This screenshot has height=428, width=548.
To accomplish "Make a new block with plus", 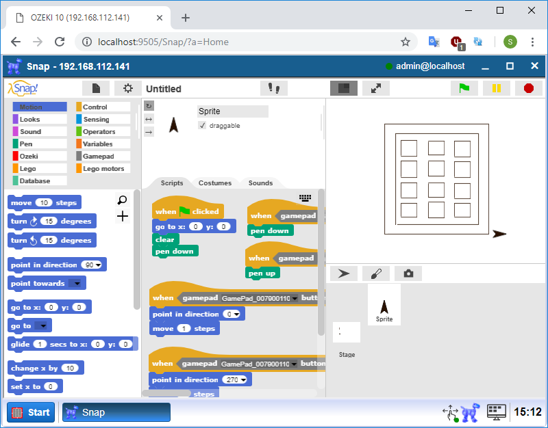I will click(x=123, y=216).
